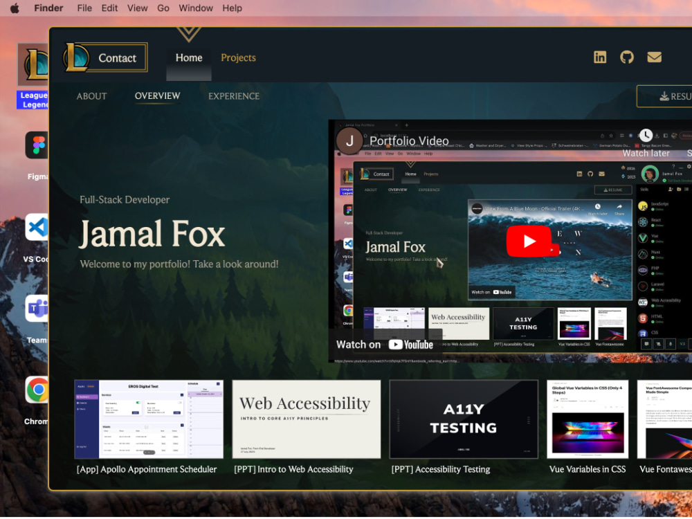
Task: Click "[App] Apollo Appointment Scheduler" caption
Action: pos(147,470)
